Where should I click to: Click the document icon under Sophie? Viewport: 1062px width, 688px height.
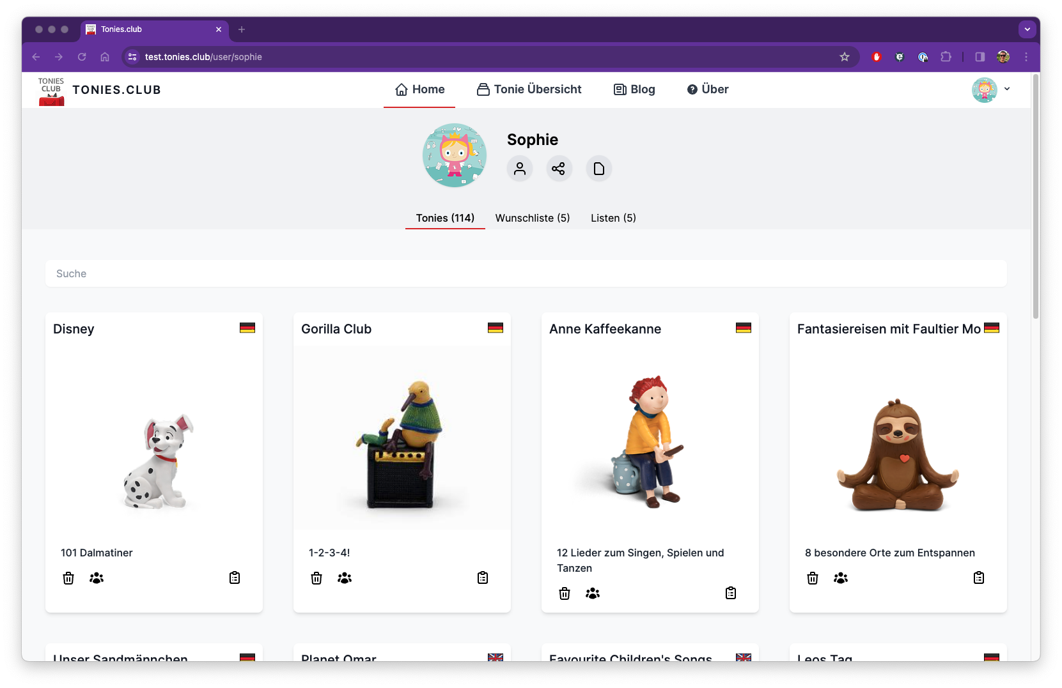pyautogui.click(x=599, y=169)
